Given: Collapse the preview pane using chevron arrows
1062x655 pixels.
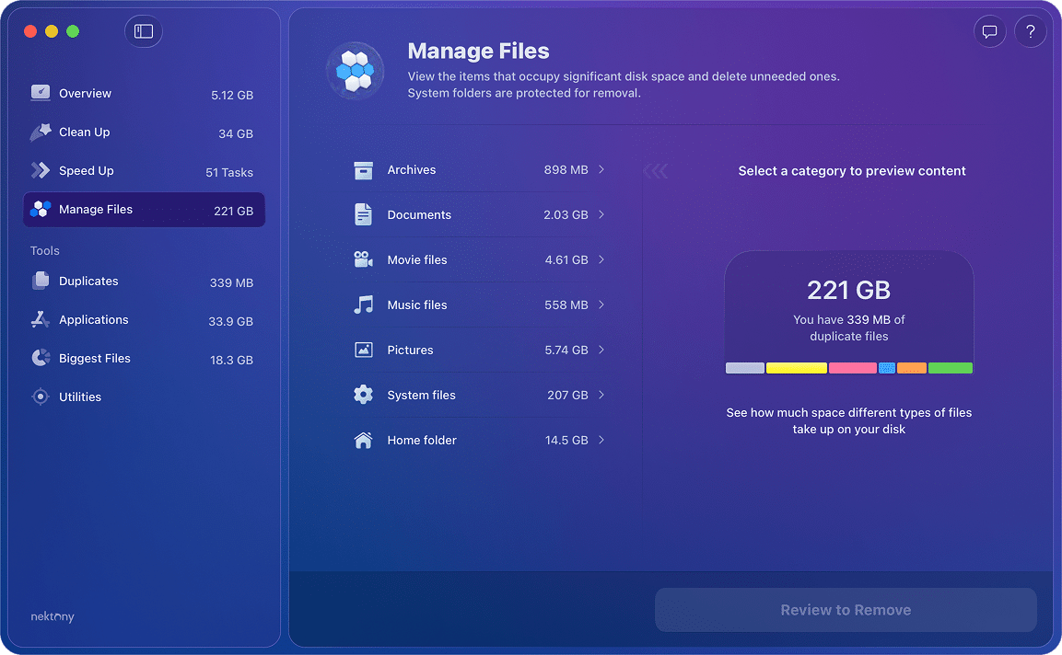Looking at the screenshot, I should pyautogui.click(x=656, y=170).
